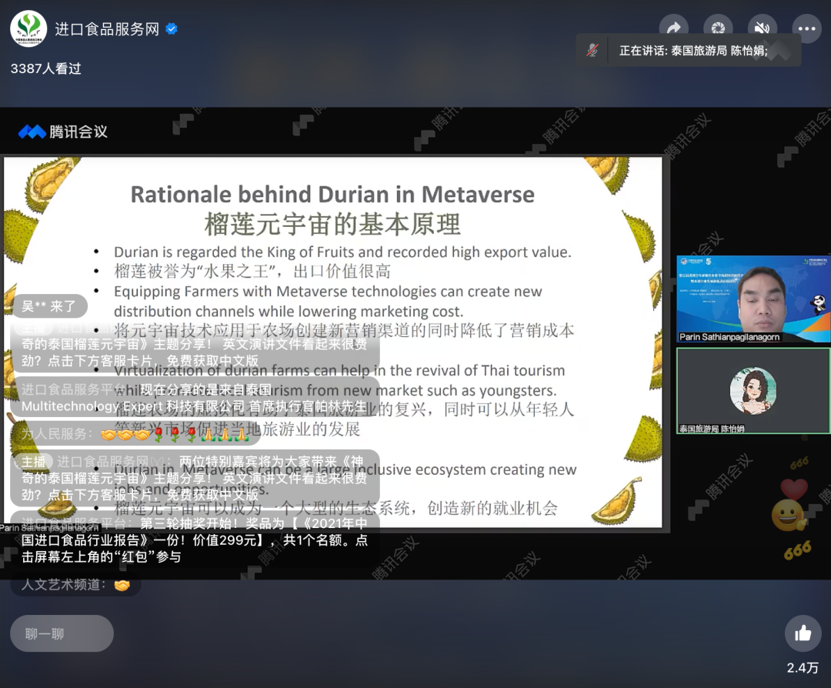Image resolution: width=831 pixels, height=688 pixels.
Task: Tap the comment about Multitechnology Expert 科技有限公司
Action: (195, 398)
